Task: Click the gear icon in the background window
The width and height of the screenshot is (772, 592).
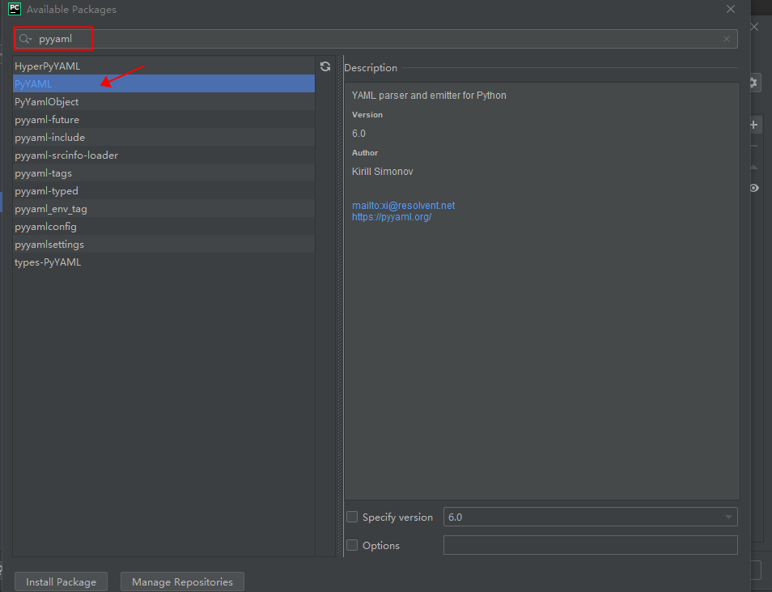Action: [x=753, y=83]
